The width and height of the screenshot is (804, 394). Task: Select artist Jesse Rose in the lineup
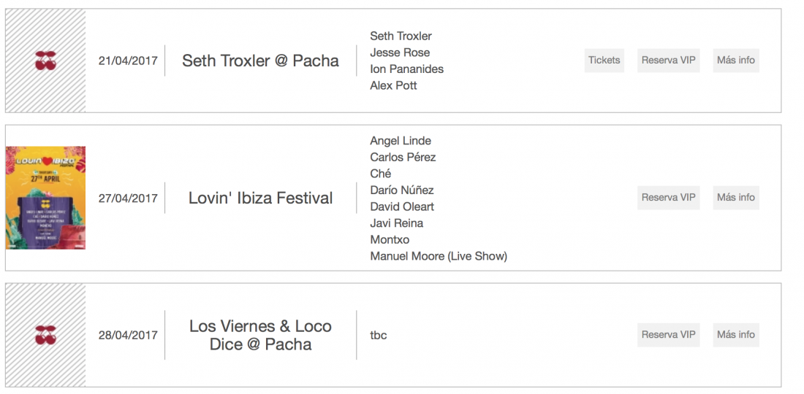[400, 53]
